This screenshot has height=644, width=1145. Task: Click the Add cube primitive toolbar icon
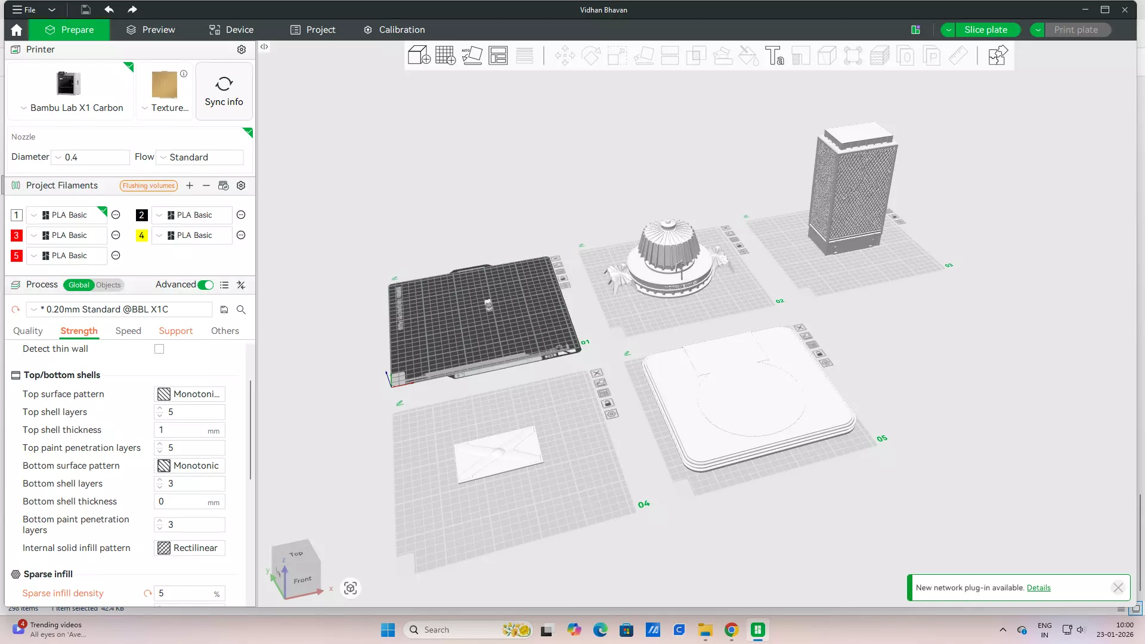(419, 55)
